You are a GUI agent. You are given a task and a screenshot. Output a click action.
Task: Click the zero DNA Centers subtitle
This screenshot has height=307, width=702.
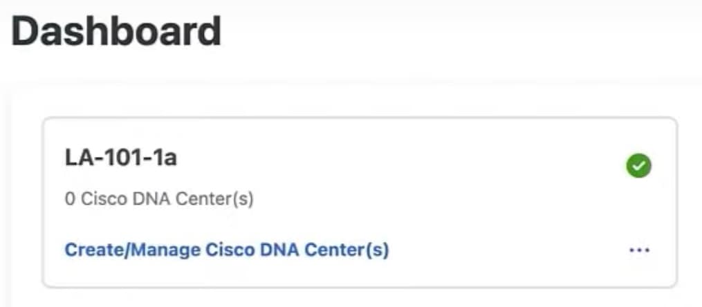(159, 199)
